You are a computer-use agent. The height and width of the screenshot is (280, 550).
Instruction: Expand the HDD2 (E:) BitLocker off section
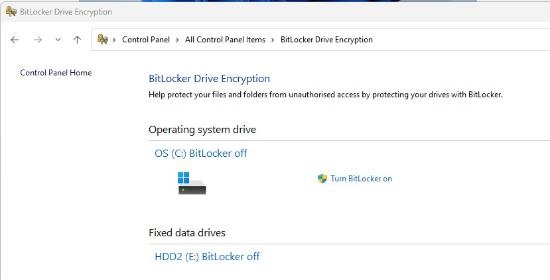(207, 257)
